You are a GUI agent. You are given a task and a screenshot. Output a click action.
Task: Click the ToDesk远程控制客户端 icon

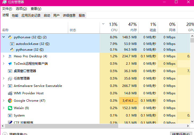point(10,64)
